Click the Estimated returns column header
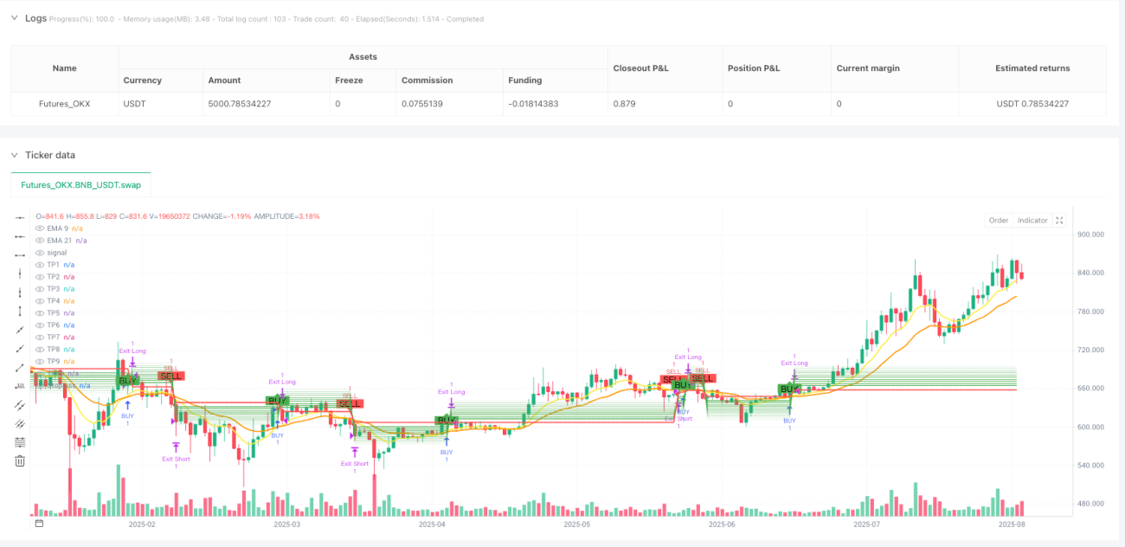The image size is (1125, 547). (1032, 68)
